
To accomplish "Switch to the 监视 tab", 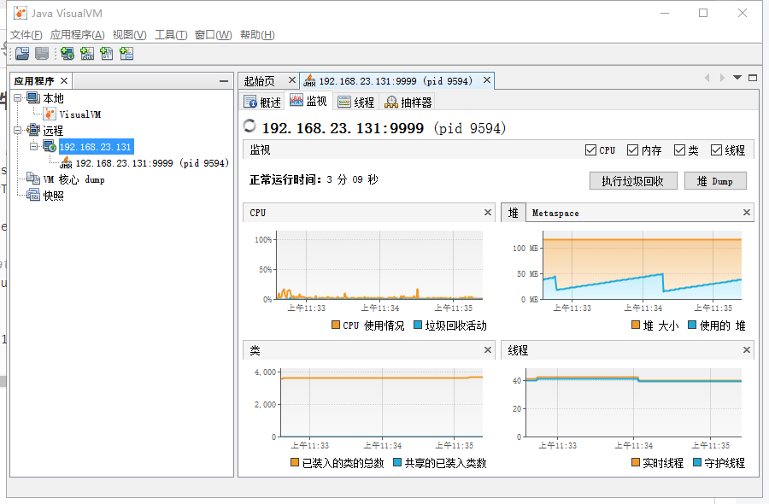I will (308, 101).
